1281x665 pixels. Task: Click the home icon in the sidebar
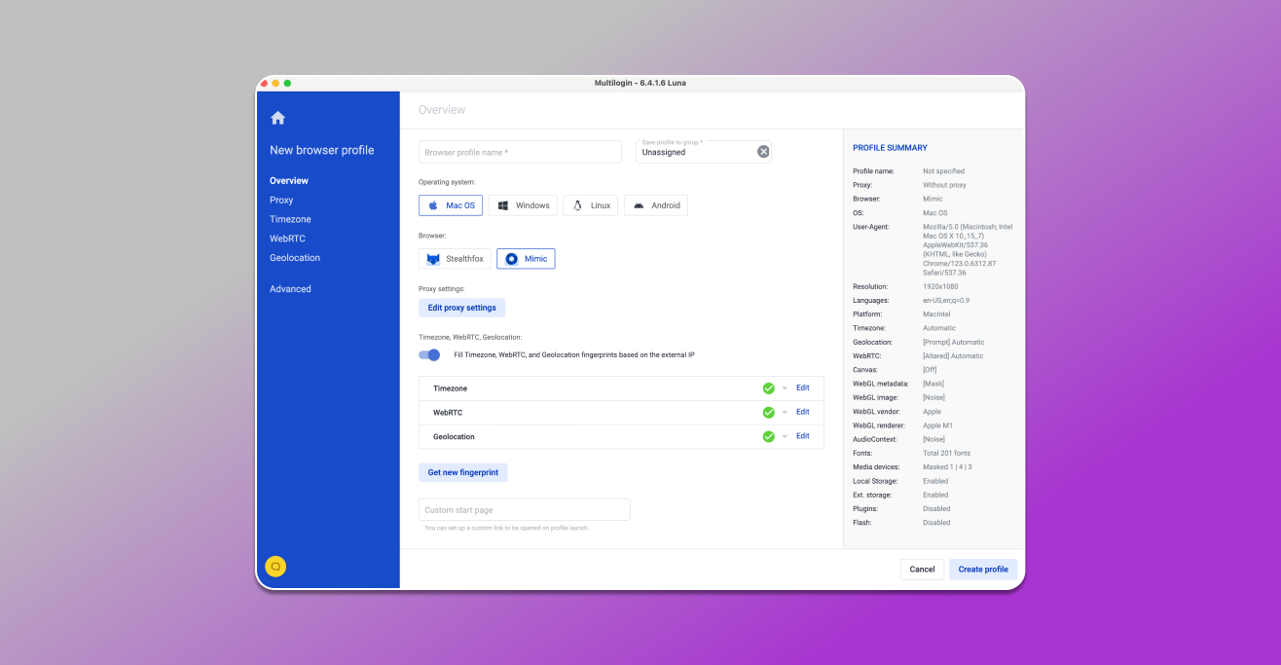pyautogui.click(x=277, y=116)
